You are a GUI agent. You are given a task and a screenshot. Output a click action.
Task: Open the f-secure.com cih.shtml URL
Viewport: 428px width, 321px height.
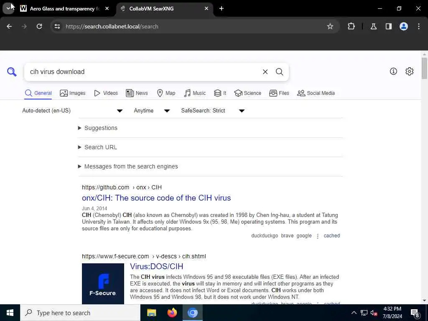point(144,256)
